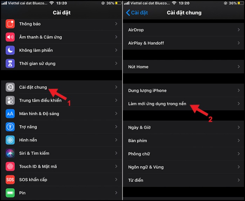245x201 pixels.
Task: Open the Siri & Tìm kiếm icon
Action: (10, 153)
